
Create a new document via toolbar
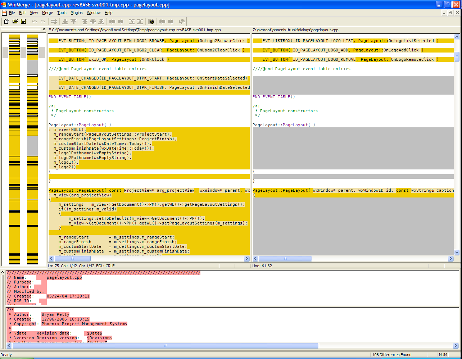tap(6, 22)
